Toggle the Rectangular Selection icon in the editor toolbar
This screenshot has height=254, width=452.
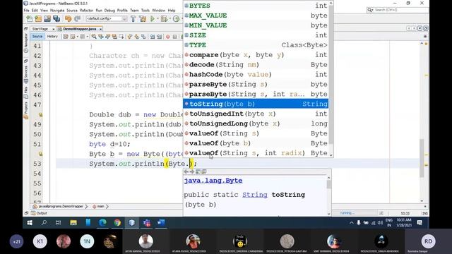[x=121, y=37]
